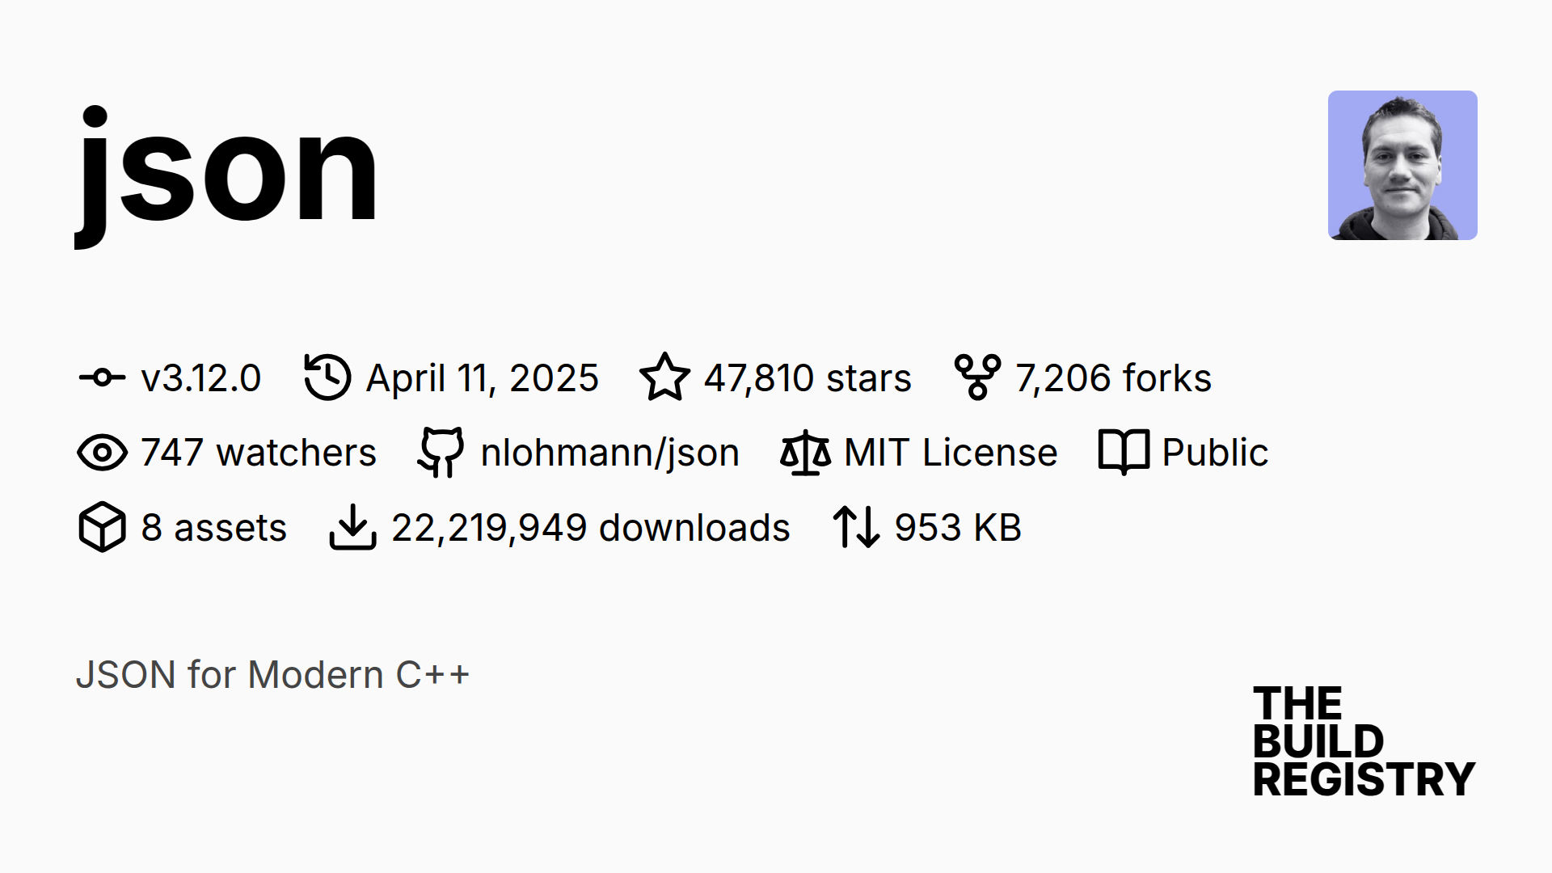This screenshot has height=873, width=1552.
Task: Click the open book Public icon
Action: point(1124,453)
